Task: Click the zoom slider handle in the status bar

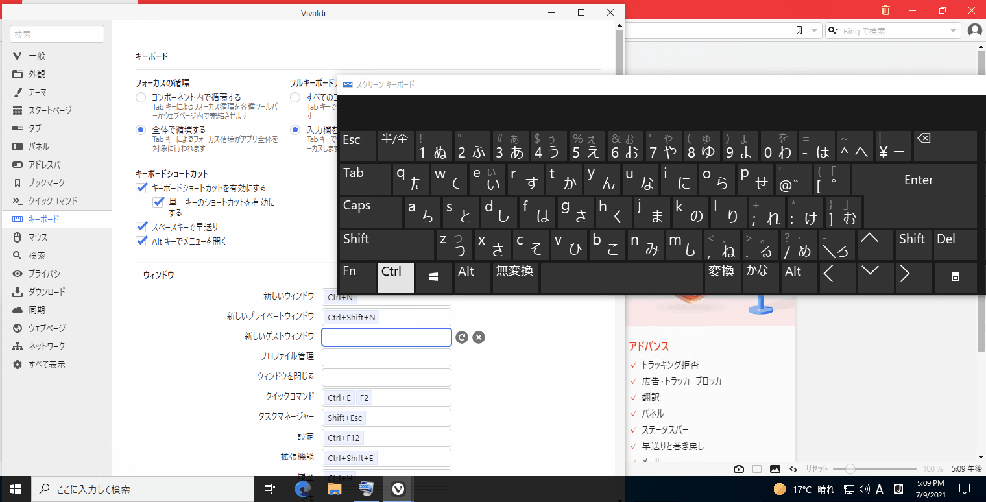Action: (x=850, y=469)
